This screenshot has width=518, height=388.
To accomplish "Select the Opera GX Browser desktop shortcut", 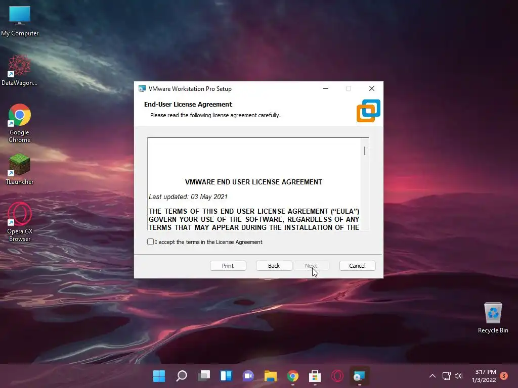I will click(x=20, y=222).
